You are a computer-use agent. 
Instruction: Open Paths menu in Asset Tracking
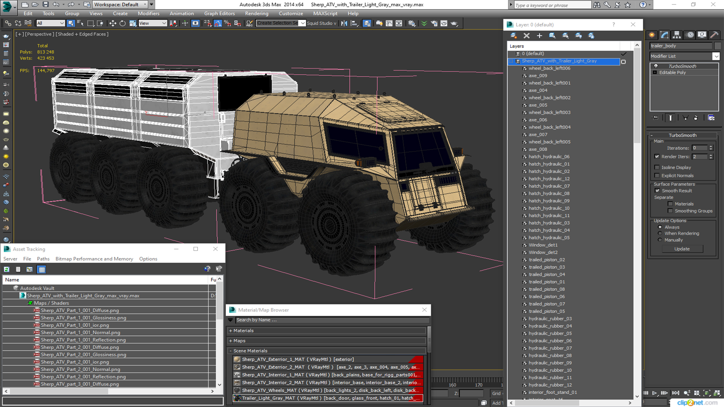(x=43, y=259)
